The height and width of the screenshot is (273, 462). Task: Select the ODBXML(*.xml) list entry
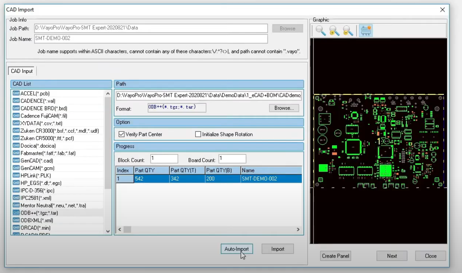[37, 220]
